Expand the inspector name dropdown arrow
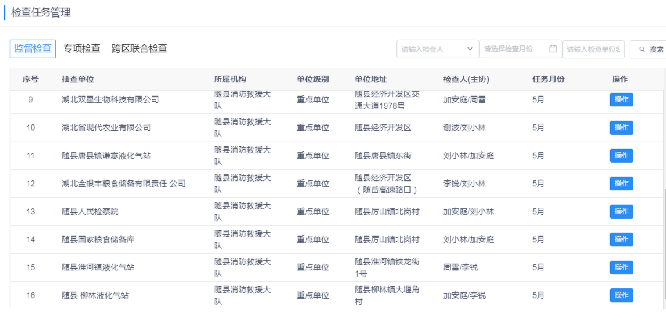Viewport: 666px width, 321px height. [x=470, y=49]
